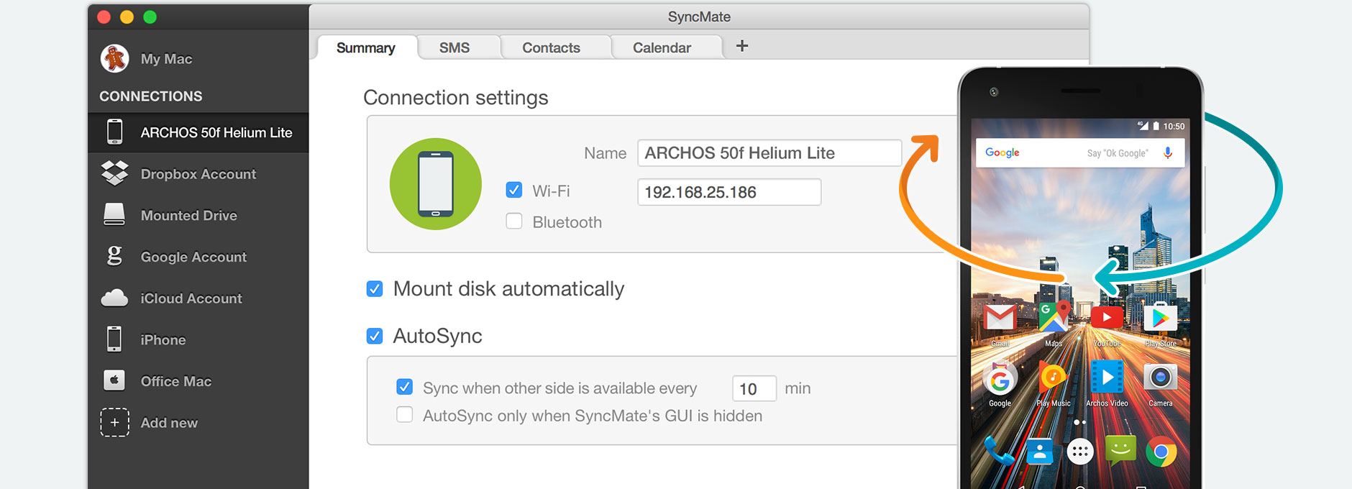This screenshot has height=489, width=1352.
Task: Click the Connection settings heading
Action: coord(456,98)
